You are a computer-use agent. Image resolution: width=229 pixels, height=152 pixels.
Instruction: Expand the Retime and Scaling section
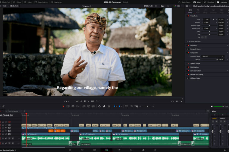coord(196,75)
